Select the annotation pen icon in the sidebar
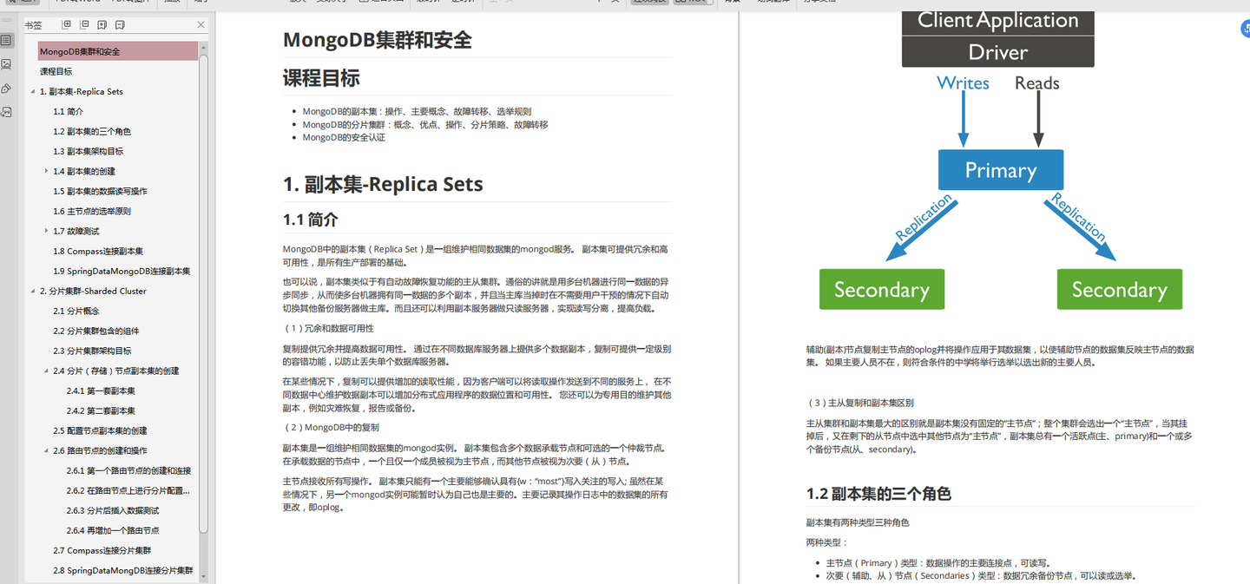This screenshot has width=1250, height=584. [7, 88]
